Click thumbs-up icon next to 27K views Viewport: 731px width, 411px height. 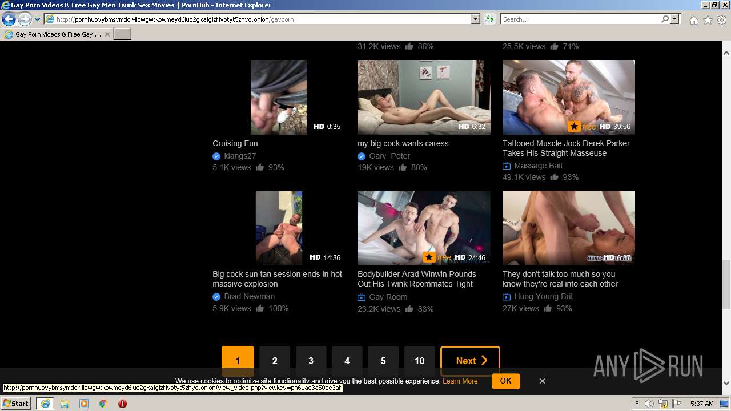pos(548,308)
